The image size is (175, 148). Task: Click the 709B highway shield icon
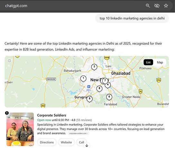[107, 58]
